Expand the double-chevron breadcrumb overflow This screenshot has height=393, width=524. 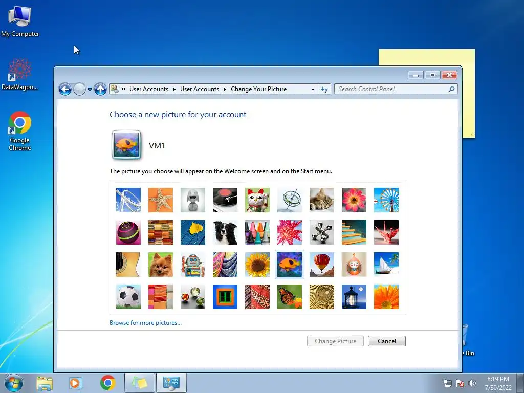pyautogui.click(x=123, y=89)
